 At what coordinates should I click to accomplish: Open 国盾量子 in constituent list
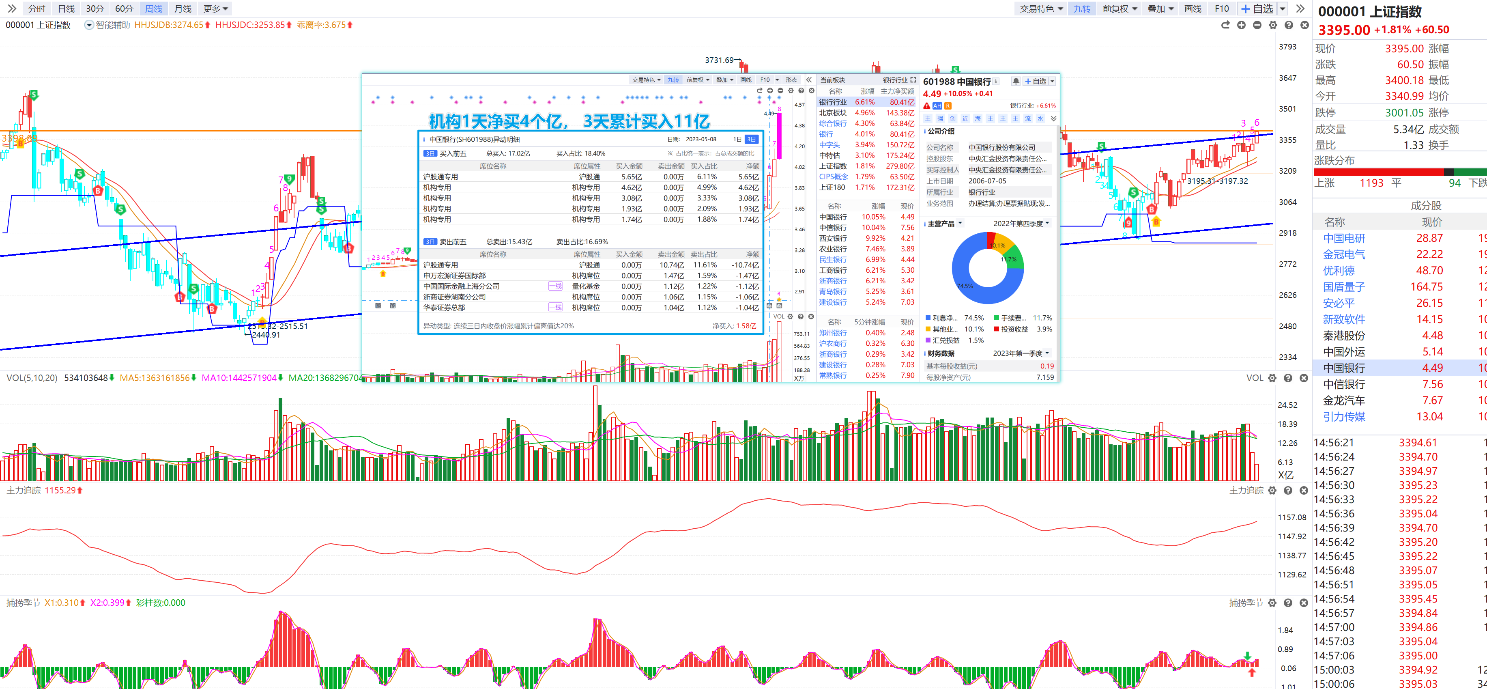pyautogui.click(x=1344, y=286)
